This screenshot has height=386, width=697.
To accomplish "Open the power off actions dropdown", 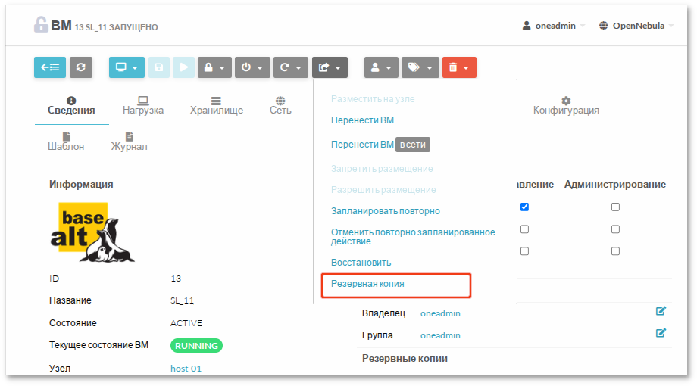I will click(x=252, y=67).
